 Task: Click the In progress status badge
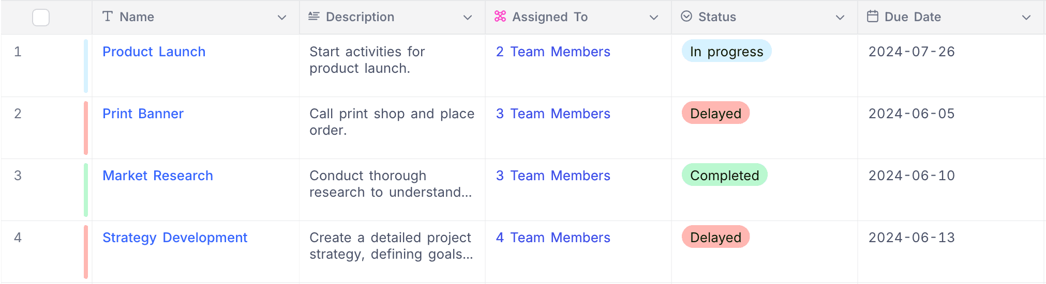coord(726,51)
